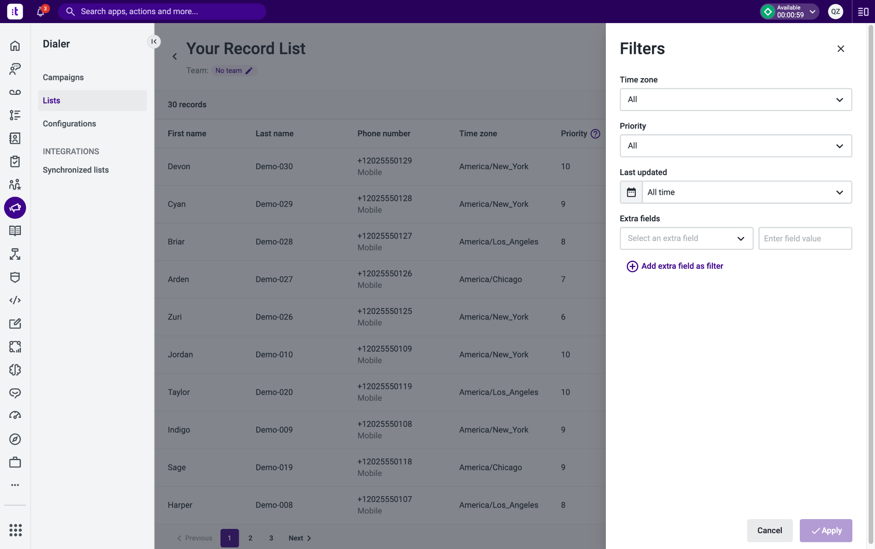Go to page 3 of records
This screenshot has width=875, height=549.
tap(271, 538)
